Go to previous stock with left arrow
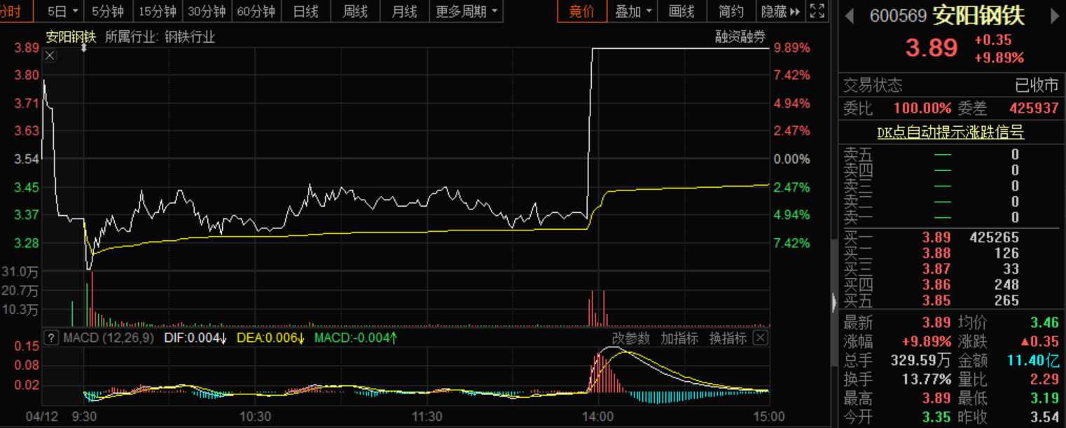 pyautogui.click(x=850, y=15)
